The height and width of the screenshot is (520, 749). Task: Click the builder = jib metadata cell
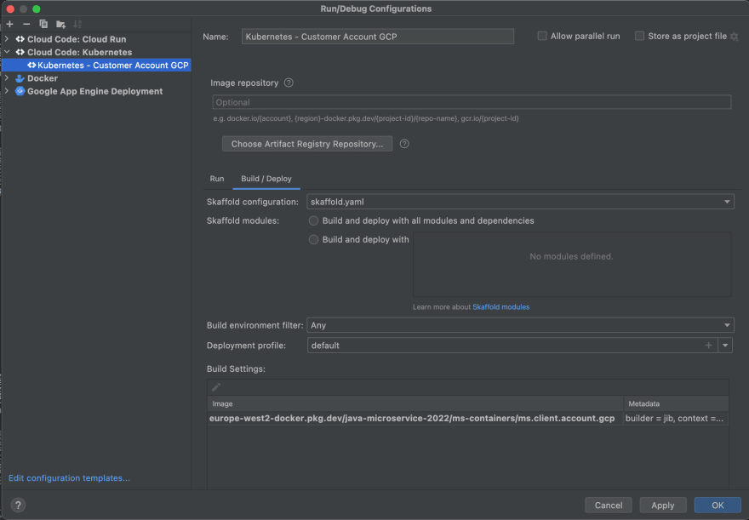(676, 418)
